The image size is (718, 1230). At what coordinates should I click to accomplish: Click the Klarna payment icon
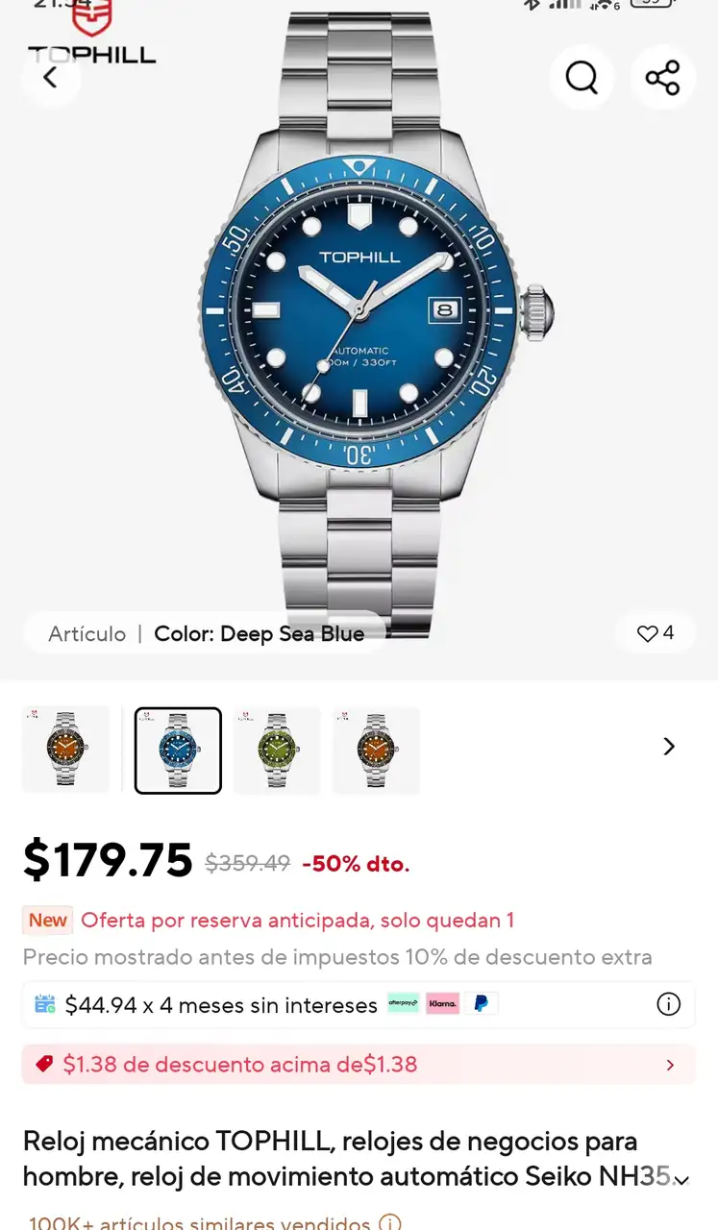442,1003
